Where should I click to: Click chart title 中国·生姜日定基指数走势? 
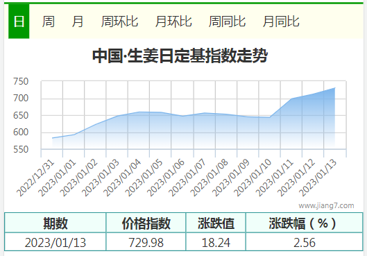(180, 56)
